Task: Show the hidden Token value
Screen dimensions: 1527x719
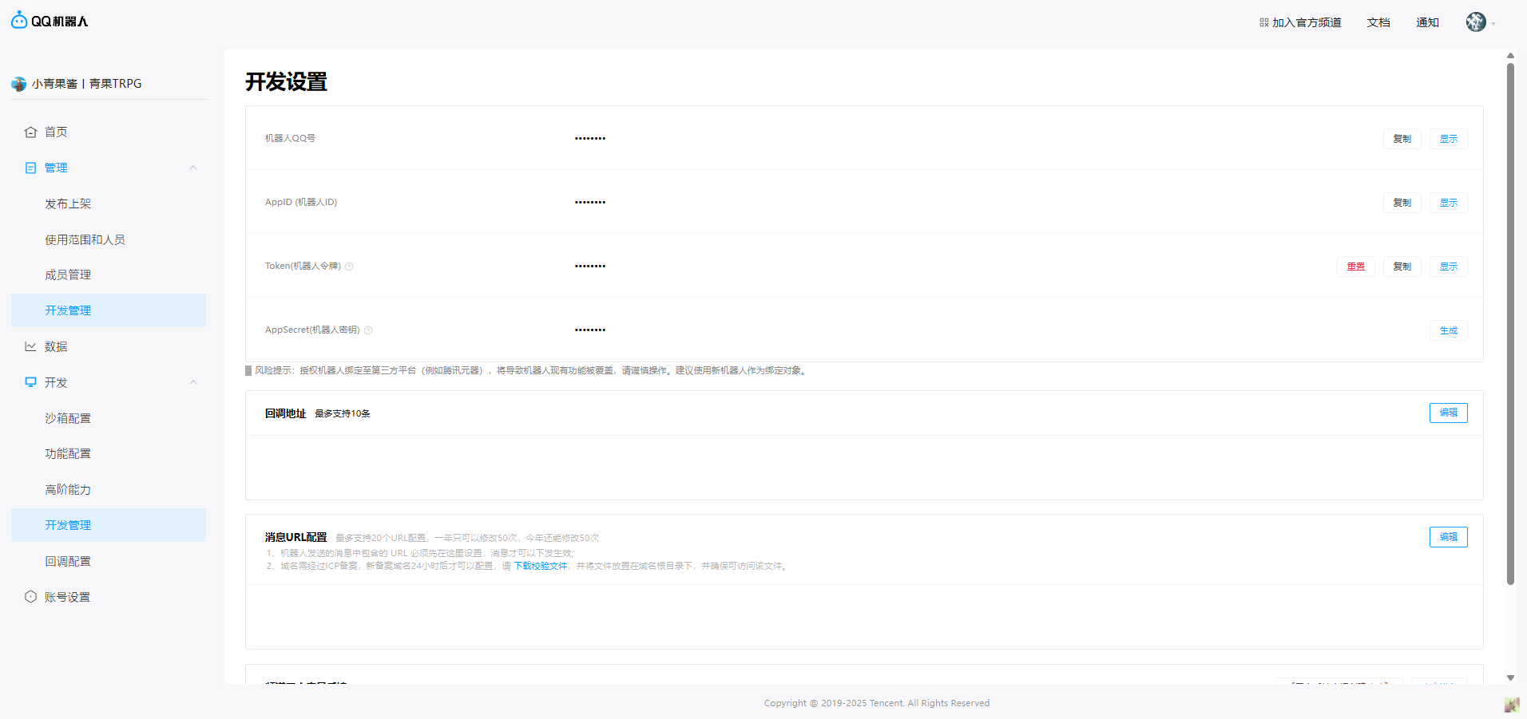Action: tap(1448, 267)
